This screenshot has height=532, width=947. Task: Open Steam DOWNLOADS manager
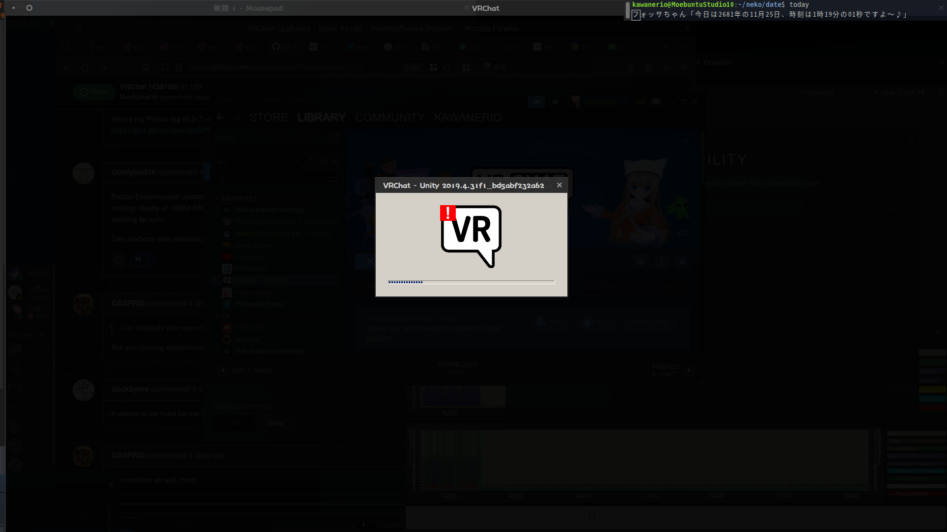[458, 366]
